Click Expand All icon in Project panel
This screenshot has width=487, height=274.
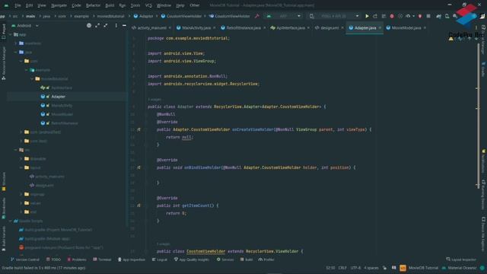(x=97, y=25)
